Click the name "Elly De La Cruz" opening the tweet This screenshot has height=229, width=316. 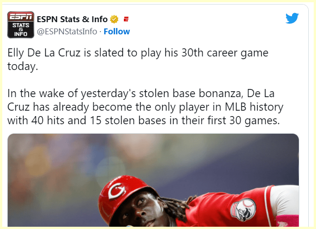47,53
